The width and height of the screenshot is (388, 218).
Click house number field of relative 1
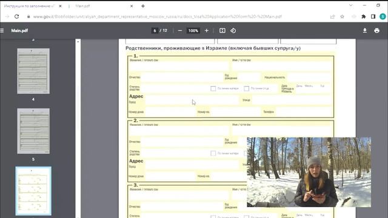(x=170, y=111)
